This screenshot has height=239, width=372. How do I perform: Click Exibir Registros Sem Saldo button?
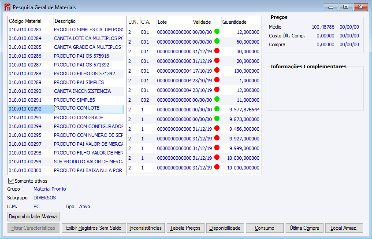pyautogui.click(x=94, y=228)
